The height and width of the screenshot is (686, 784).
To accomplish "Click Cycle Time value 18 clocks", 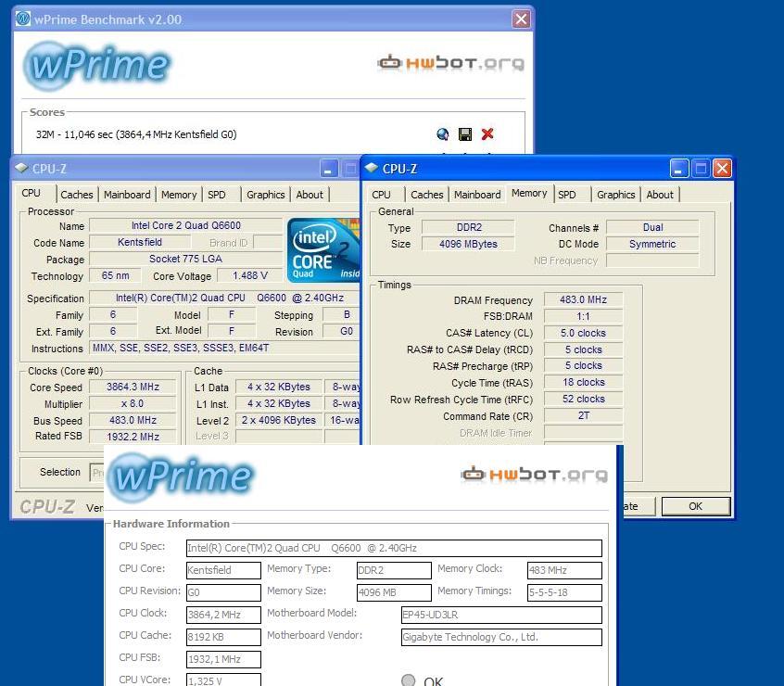I will tap(583, 383).
